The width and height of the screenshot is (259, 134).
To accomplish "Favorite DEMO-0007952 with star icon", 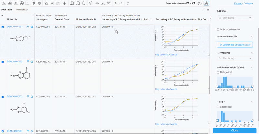I will point(32,62).
